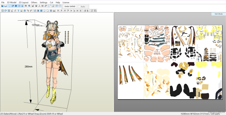Click the align right icon
Screen dimensions: 226x115
tap(65, 11)
